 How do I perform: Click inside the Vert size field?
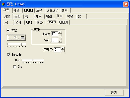tap(54, 40)
